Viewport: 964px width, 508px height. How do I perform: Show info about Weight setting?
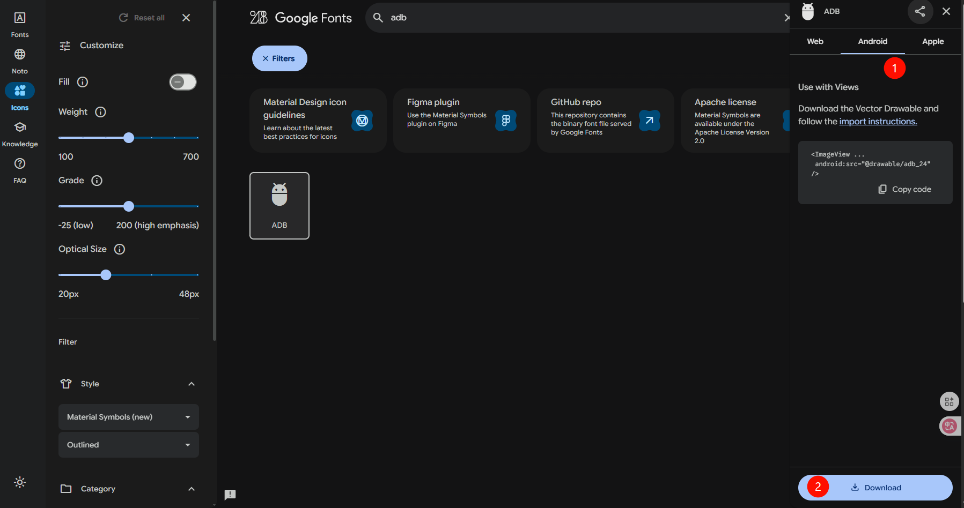[100, 112]
